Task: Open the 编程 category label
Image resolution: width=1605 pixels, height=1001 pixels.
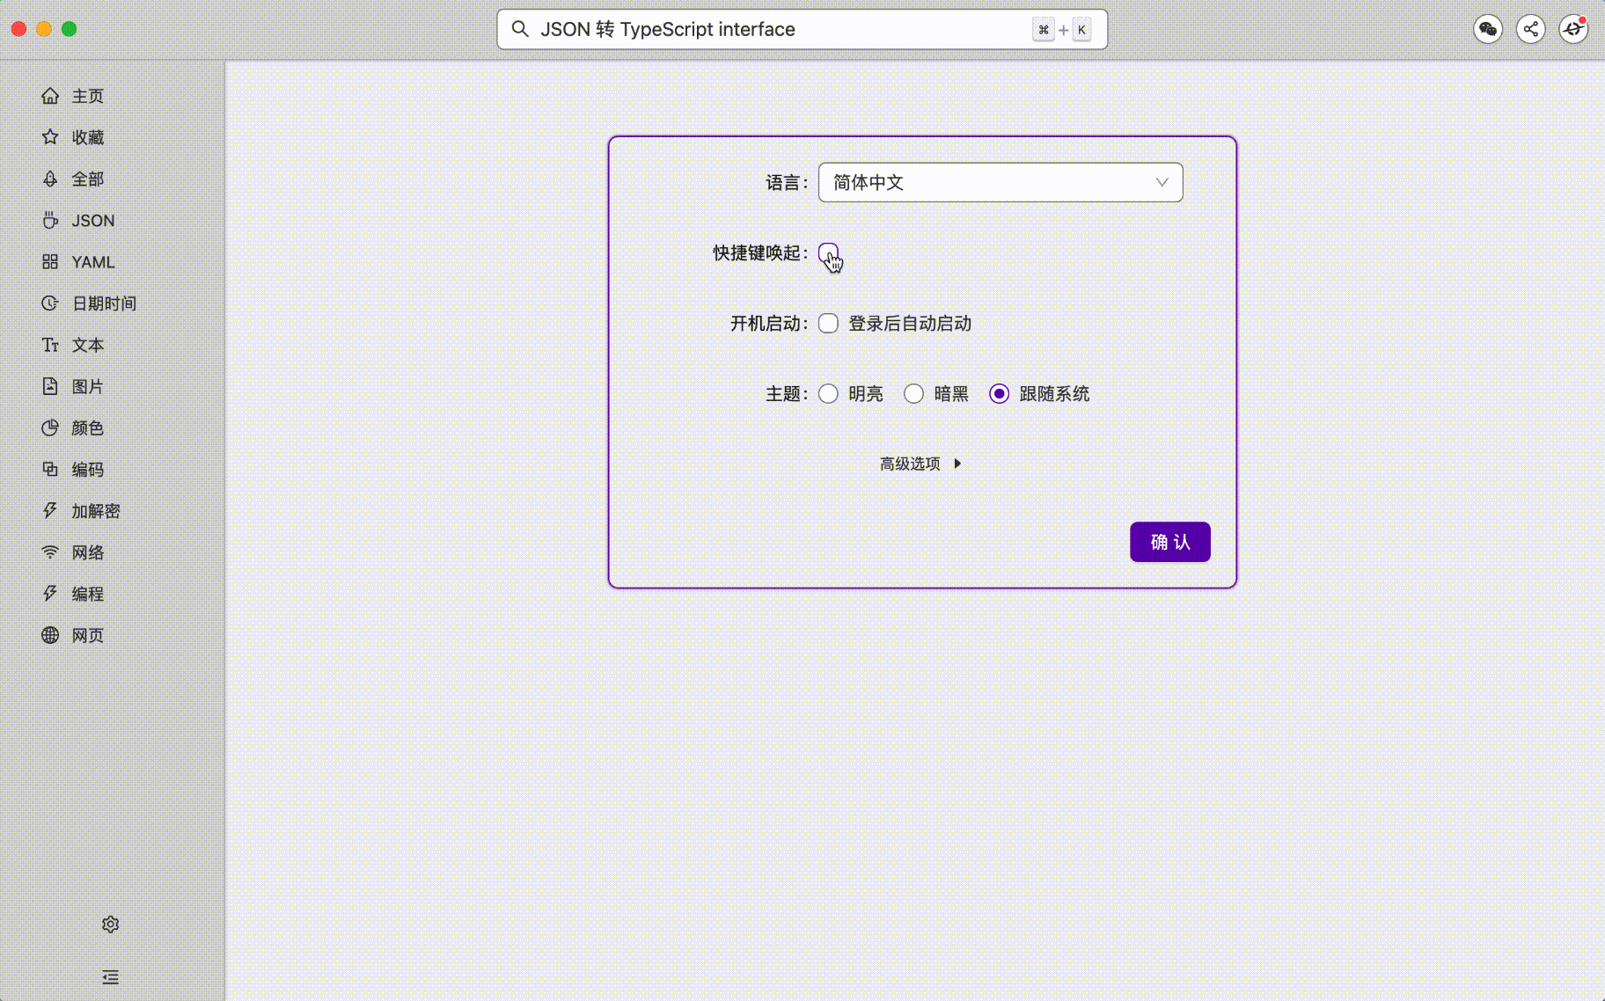Action: (88, 593)
